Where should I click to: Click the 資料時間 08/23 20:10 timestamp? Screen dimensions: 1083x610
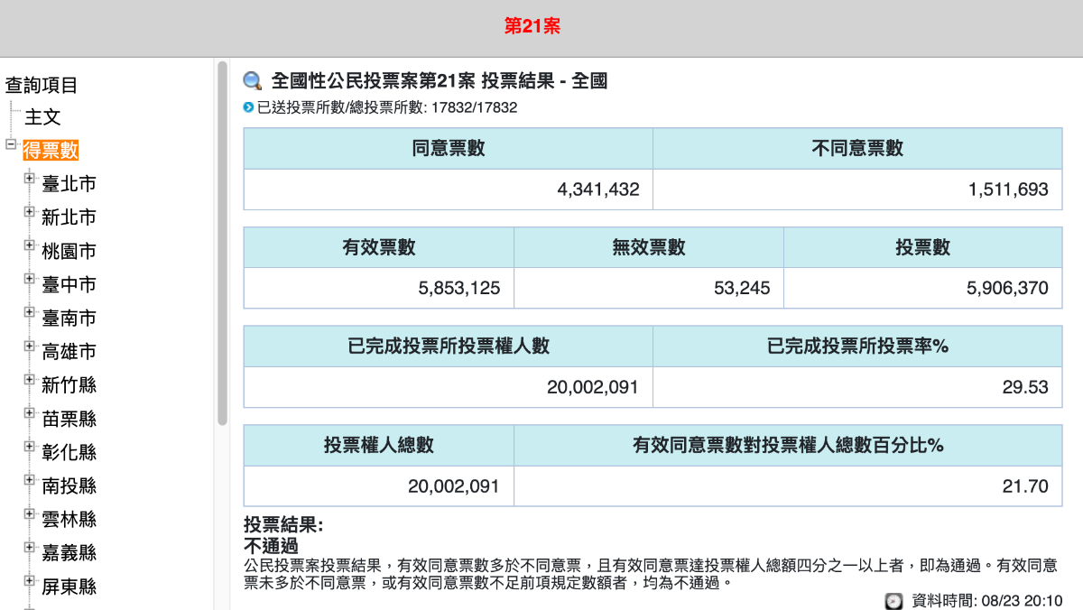[986, 600]
